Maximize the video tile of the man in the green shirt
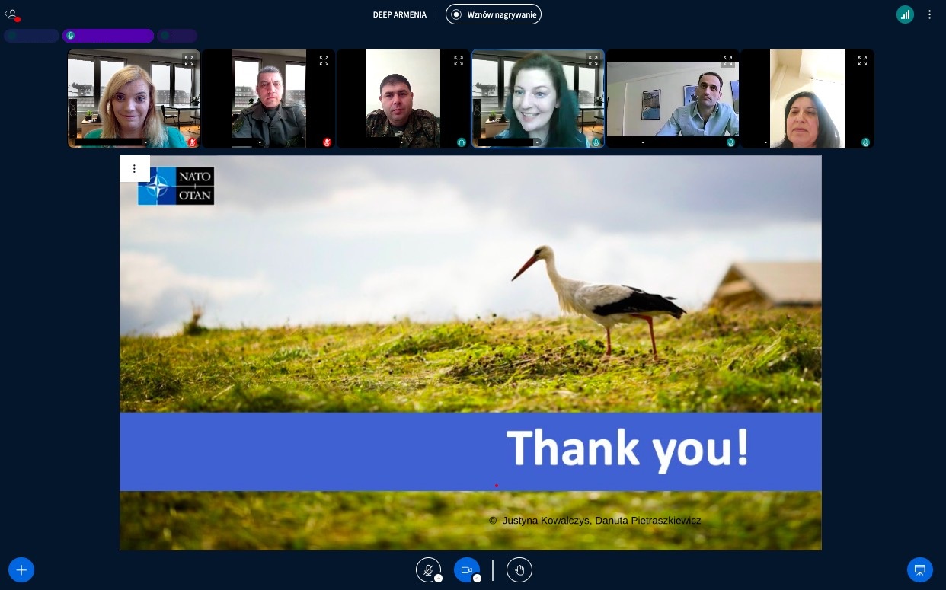Image resolution: width=946 pixels, height=590 pixels. point(727,60)
